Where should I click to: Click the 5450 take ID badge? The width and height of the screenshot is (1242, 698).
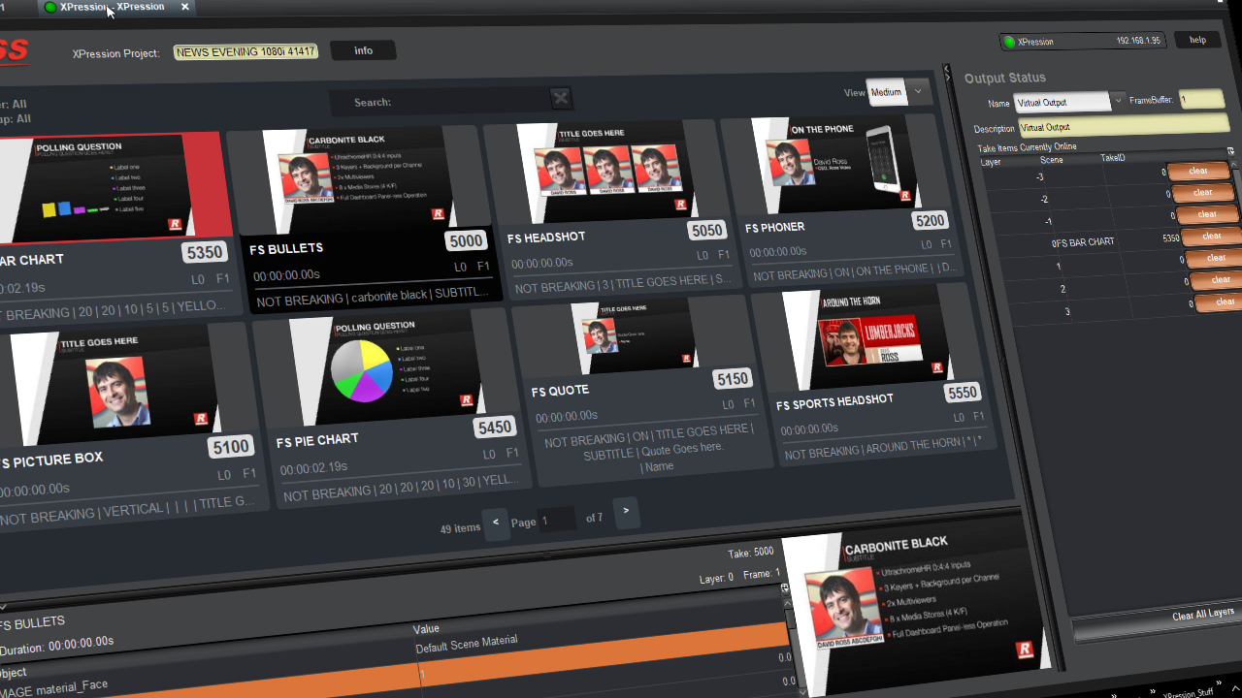494,428
